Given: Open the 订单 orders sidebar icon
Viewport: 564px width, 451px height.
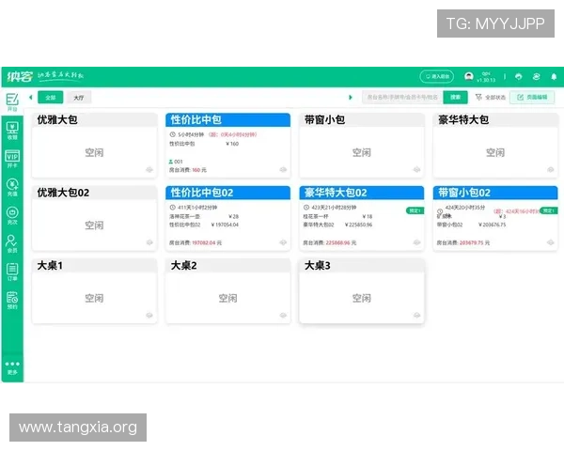Looking at the screenshot, I should pyautogui.click(x=12, y=272).
